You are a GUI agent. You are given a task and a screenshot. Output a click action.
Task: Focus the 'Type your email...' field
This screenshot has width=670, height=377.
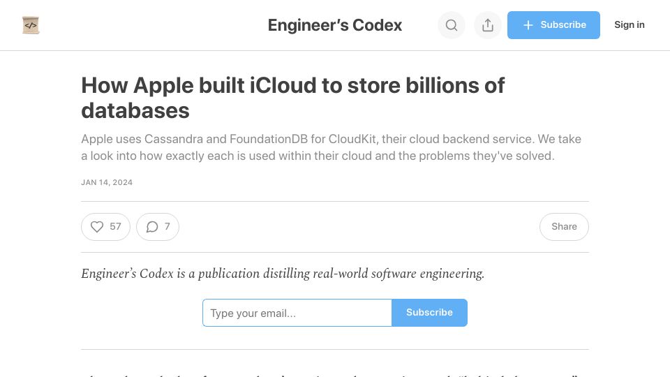tap(297, 313)
